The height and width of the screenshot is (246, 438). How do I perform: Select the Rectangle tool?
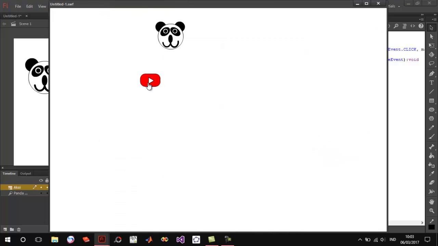pos(431,101)
